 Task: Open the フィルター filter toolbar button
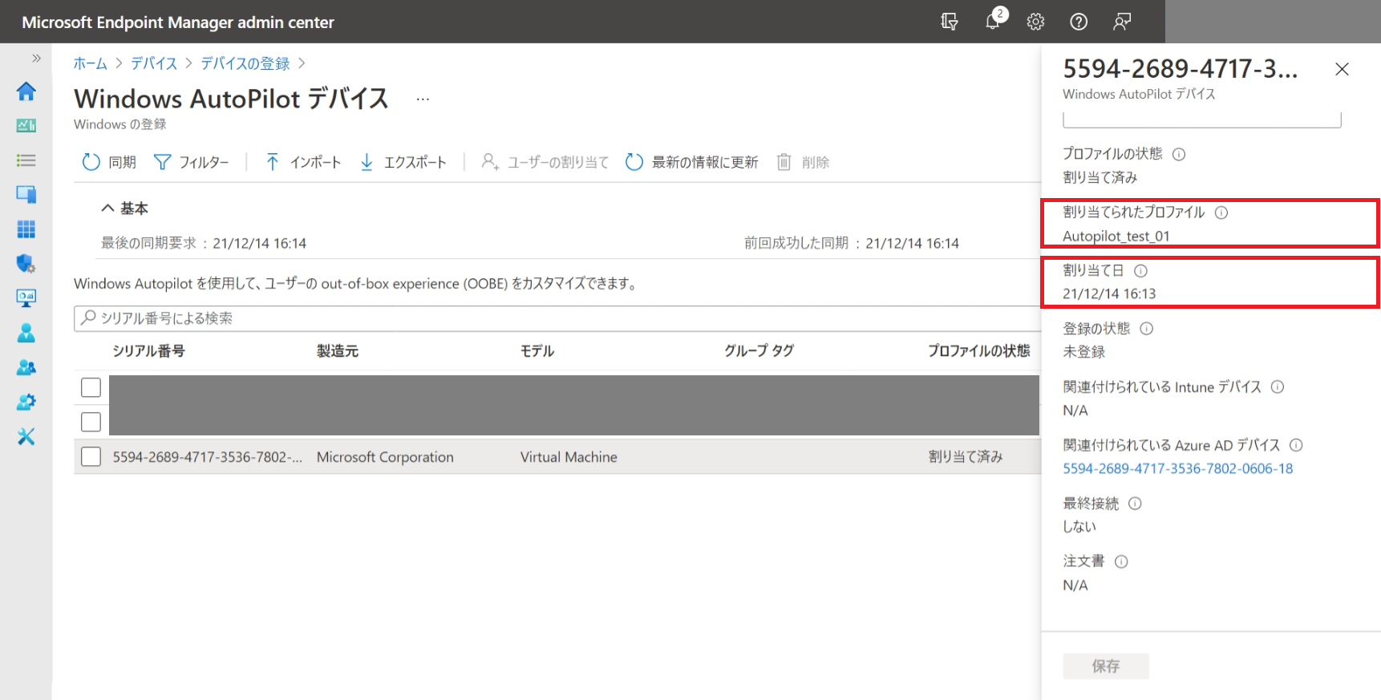click(x=191, y=162)
